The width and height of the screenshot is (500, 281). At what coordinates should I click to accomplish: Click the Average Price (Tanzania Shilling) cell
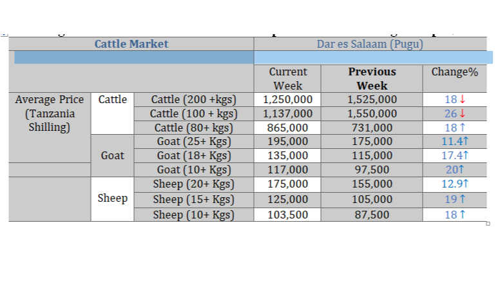point(50,113)
